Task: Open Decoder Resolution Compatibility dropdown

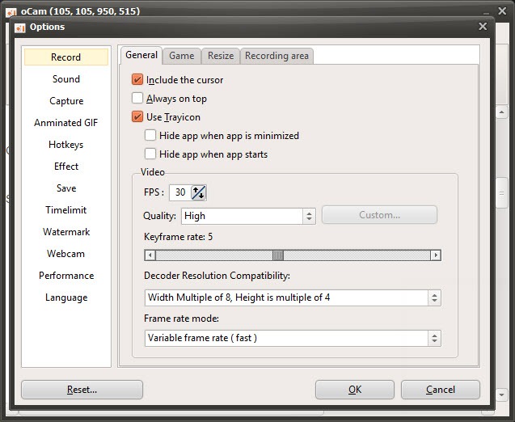Action: (x=293, y=298)
